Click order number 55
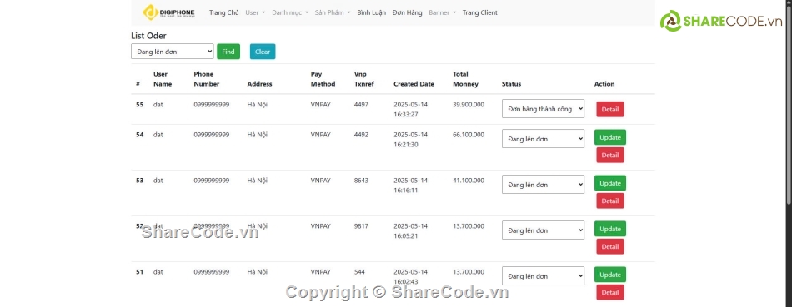The image size is (792, 307). coord(140,105)
